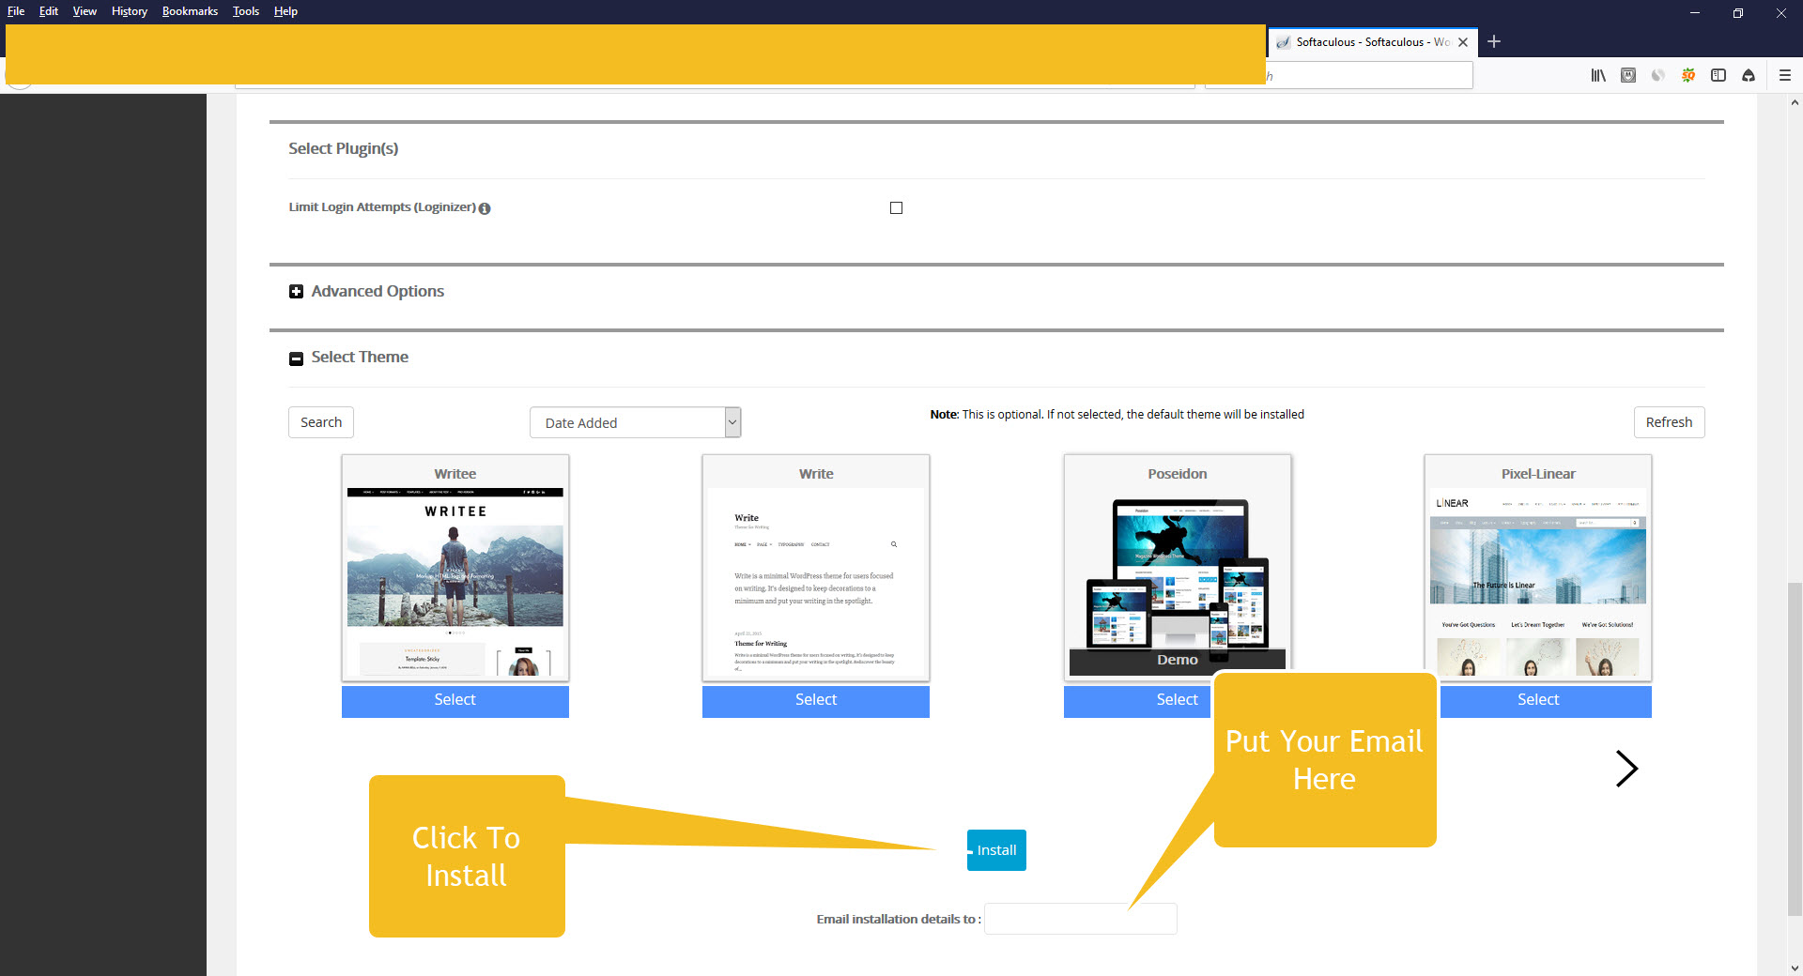Open a new browser tab
The width and height of the screenshot is (1803, 976).
tap(1494, 41)
